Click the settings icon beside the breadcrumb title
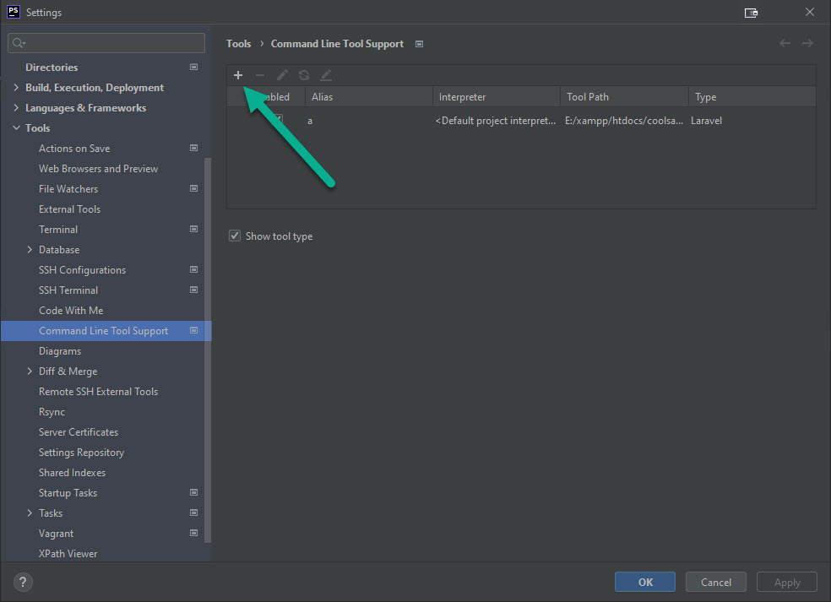Image resolution: width=831 pixels, height=602 pixels. [419, 43]
